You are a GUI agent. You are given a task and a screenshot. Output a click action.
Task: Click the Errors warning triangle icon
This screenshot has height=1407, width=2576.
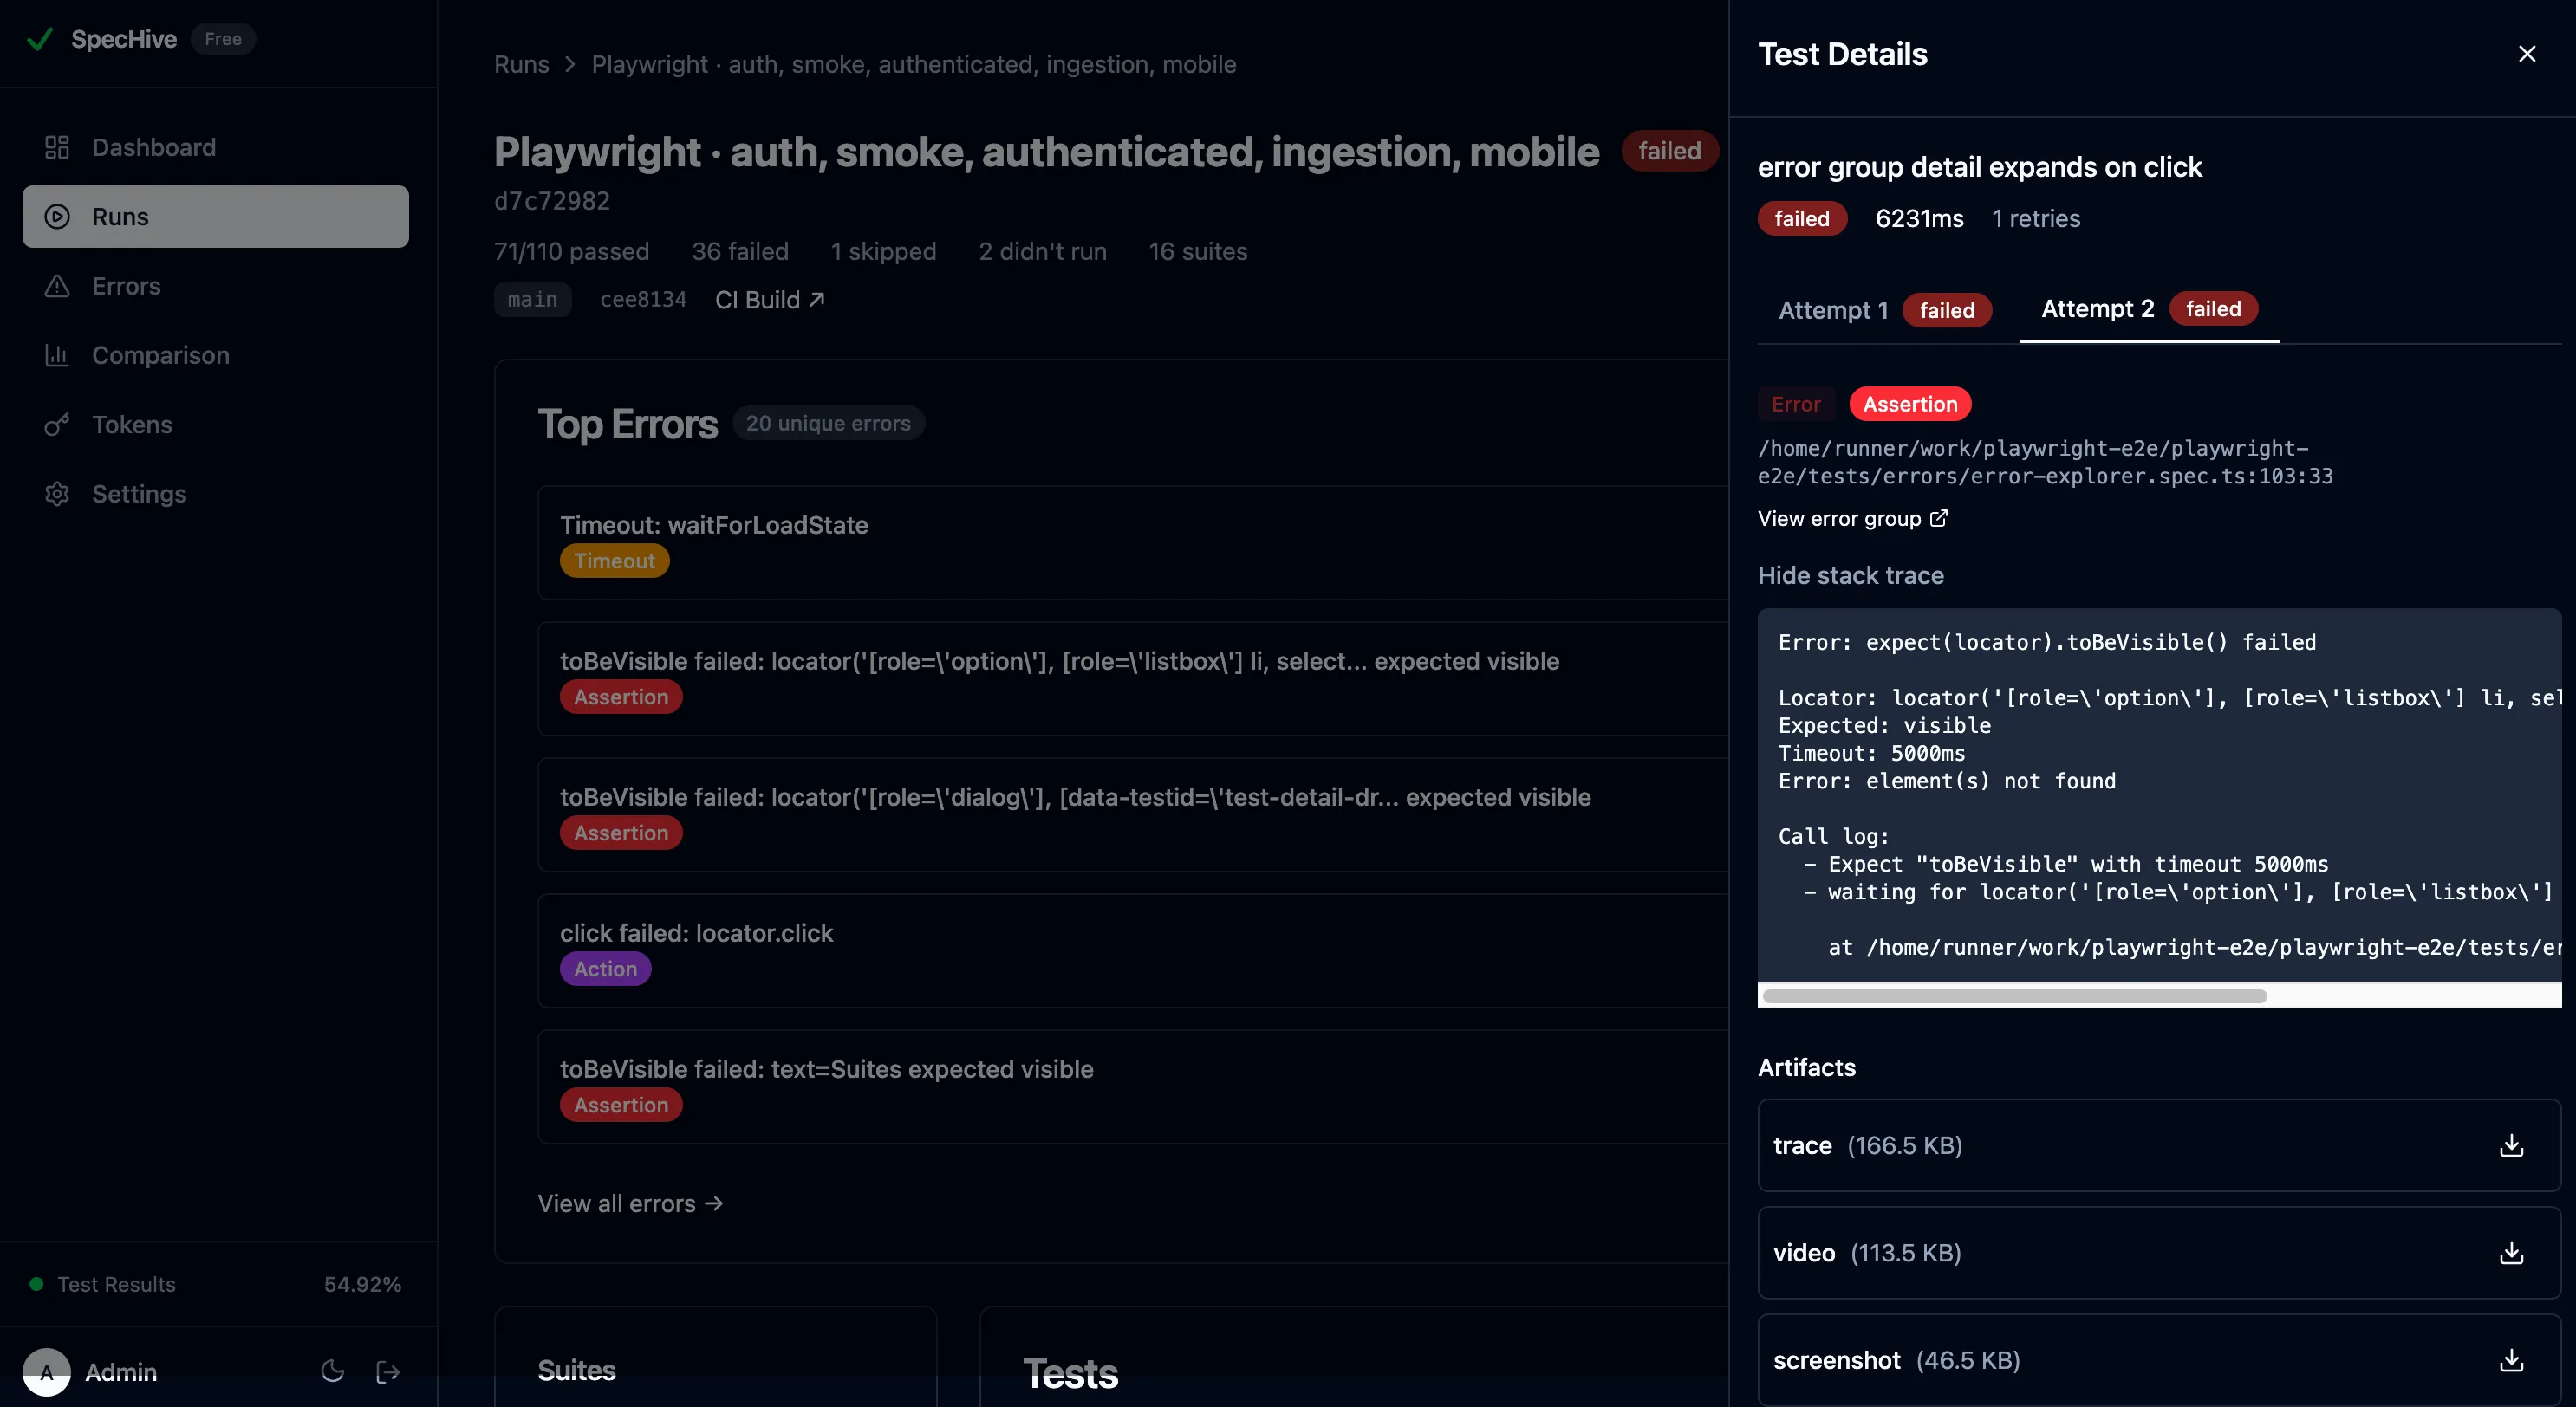[x=57, y=286]
